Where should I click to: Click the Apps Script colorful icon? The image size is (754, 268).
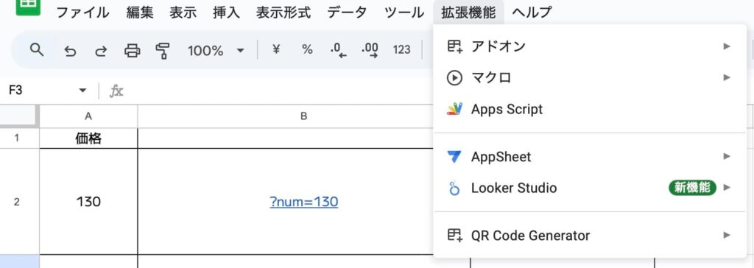[454, 109]
